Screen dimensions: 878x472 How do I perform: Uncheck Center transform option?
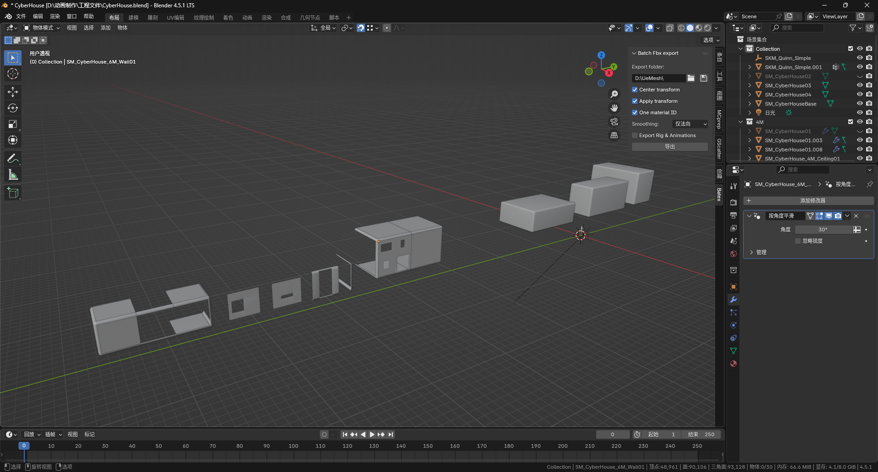635,90
